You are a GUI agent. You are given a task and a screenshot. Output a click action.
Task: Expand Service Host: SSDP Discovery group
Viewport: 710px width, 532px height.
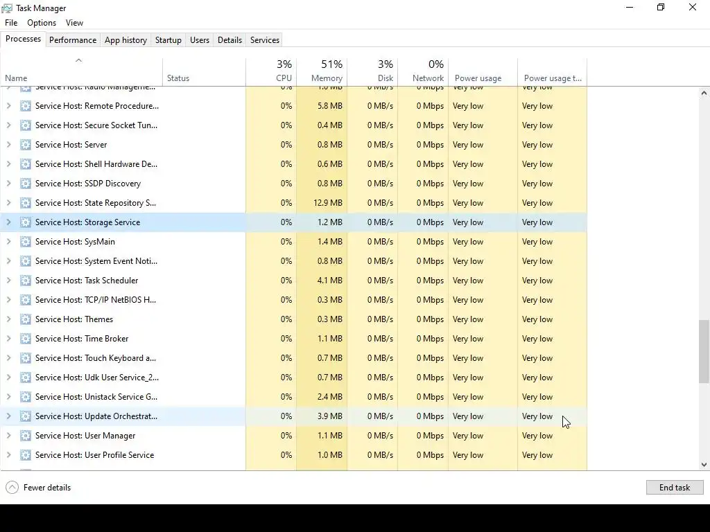(x=8, y=184)
